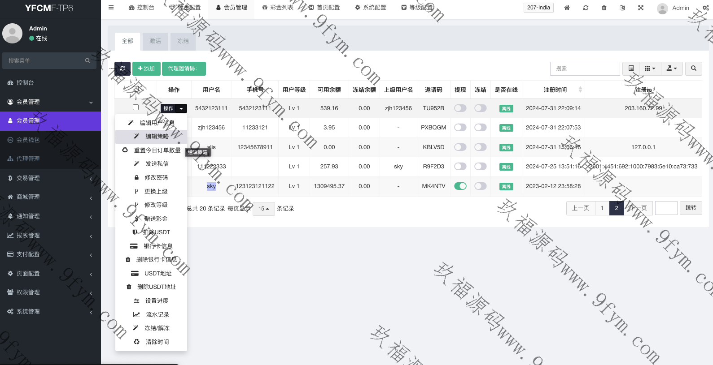713x365 pixels.
Task: Open the export data dropdown
Action: (x=671, y=69)
